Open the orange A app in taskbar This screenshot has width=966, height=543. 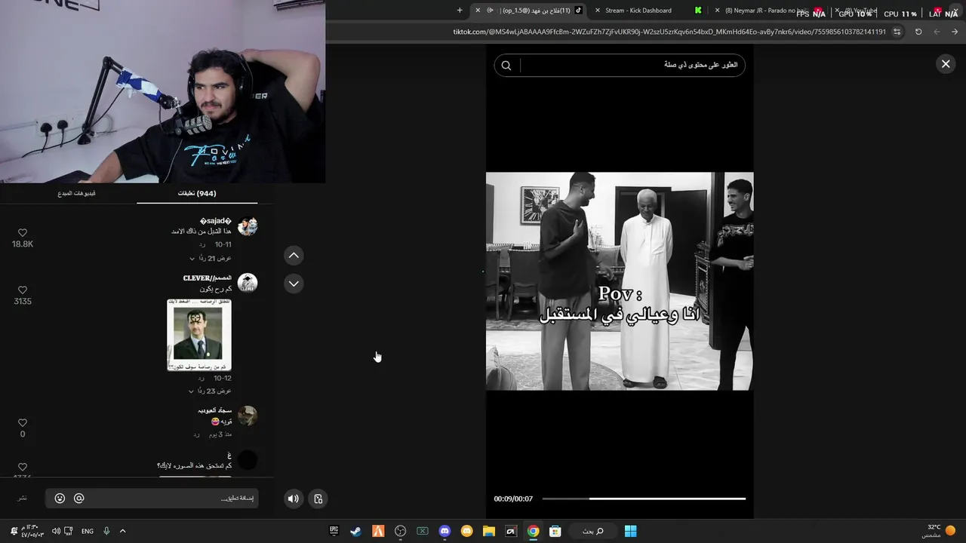(378, 531)
